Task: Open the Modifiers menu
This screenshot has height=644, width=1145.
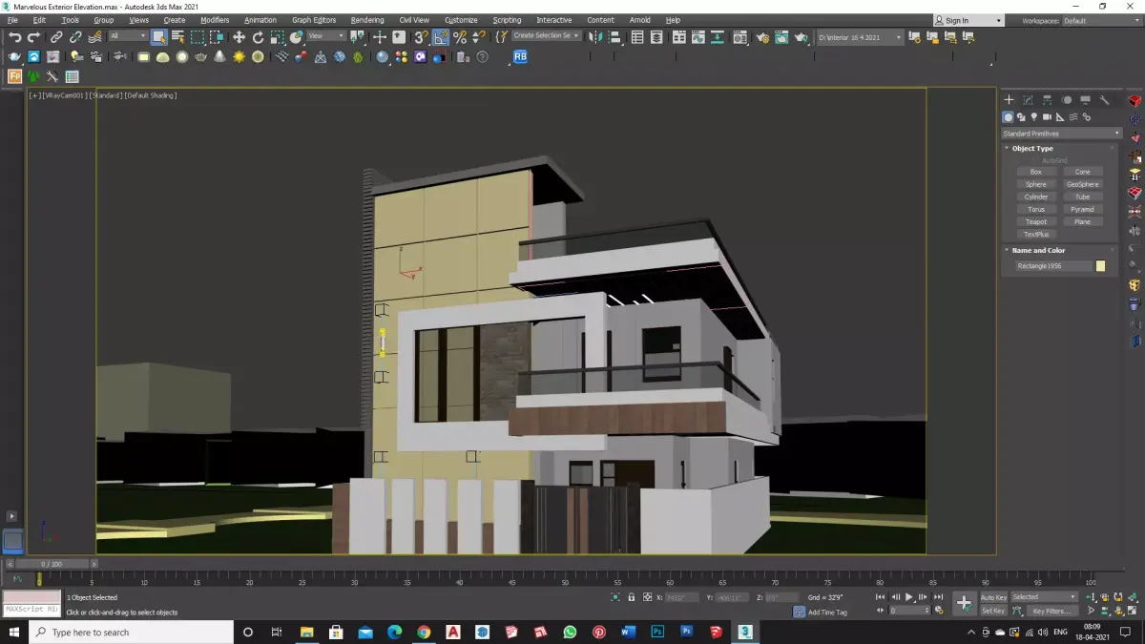Action: [x=215, y=20]
